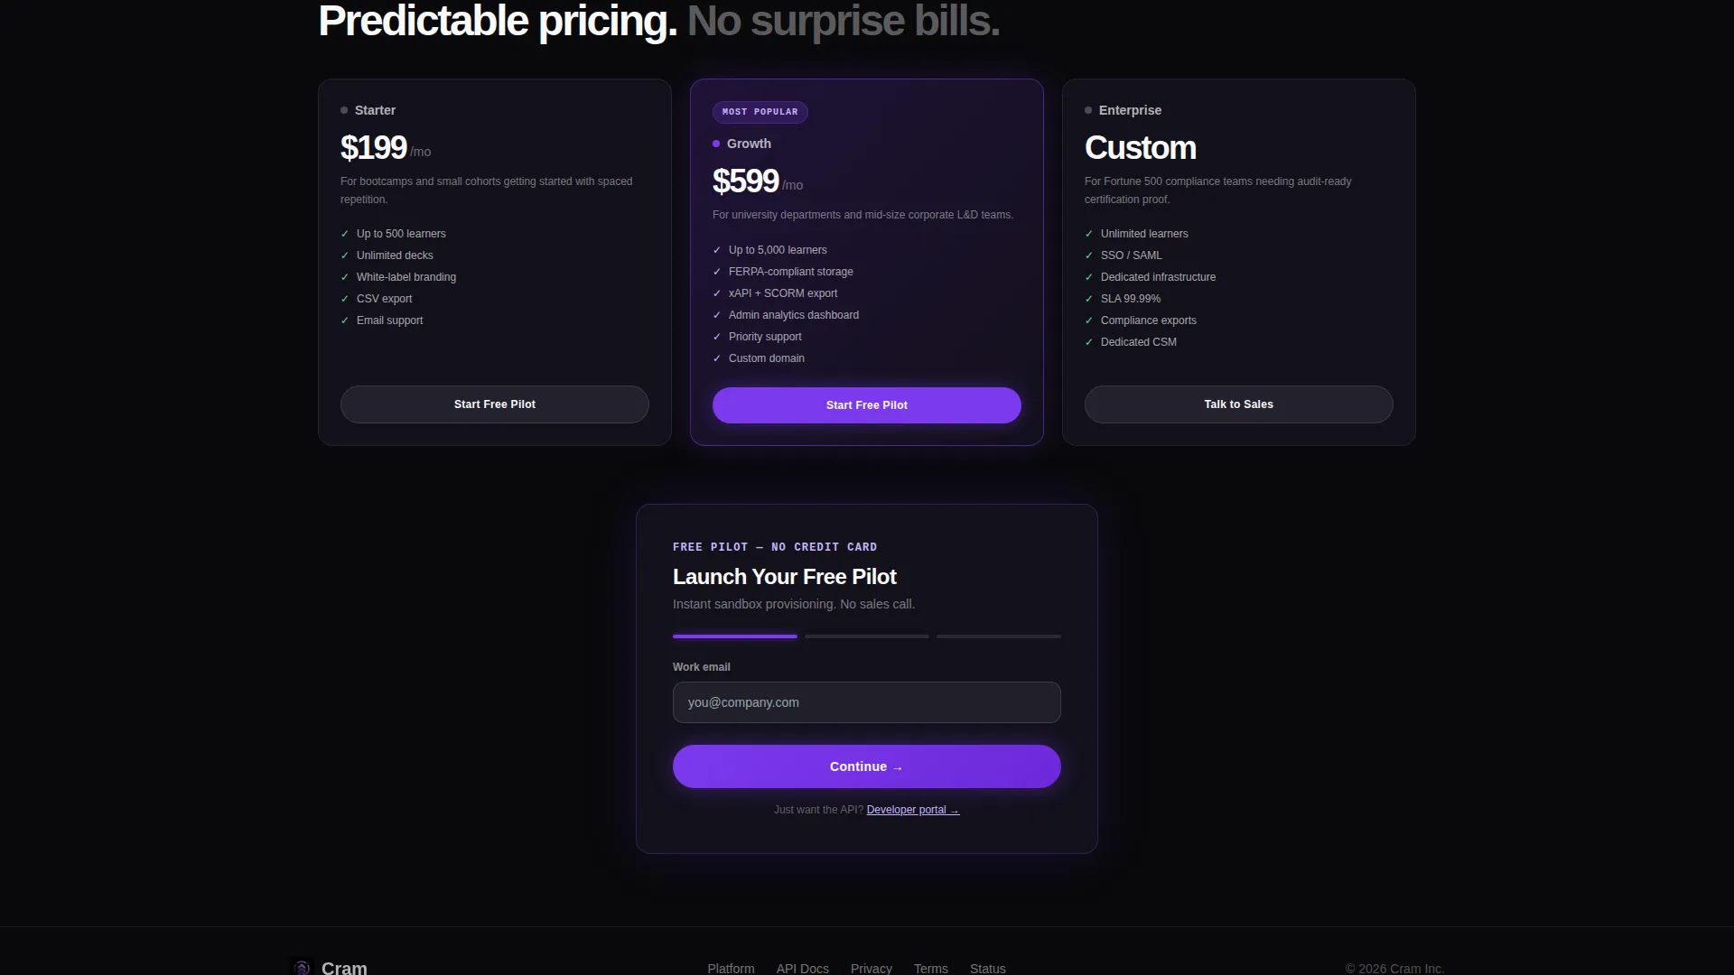Open the Developer portal link
1734x975 pixels.
click(x=913, y=810)
